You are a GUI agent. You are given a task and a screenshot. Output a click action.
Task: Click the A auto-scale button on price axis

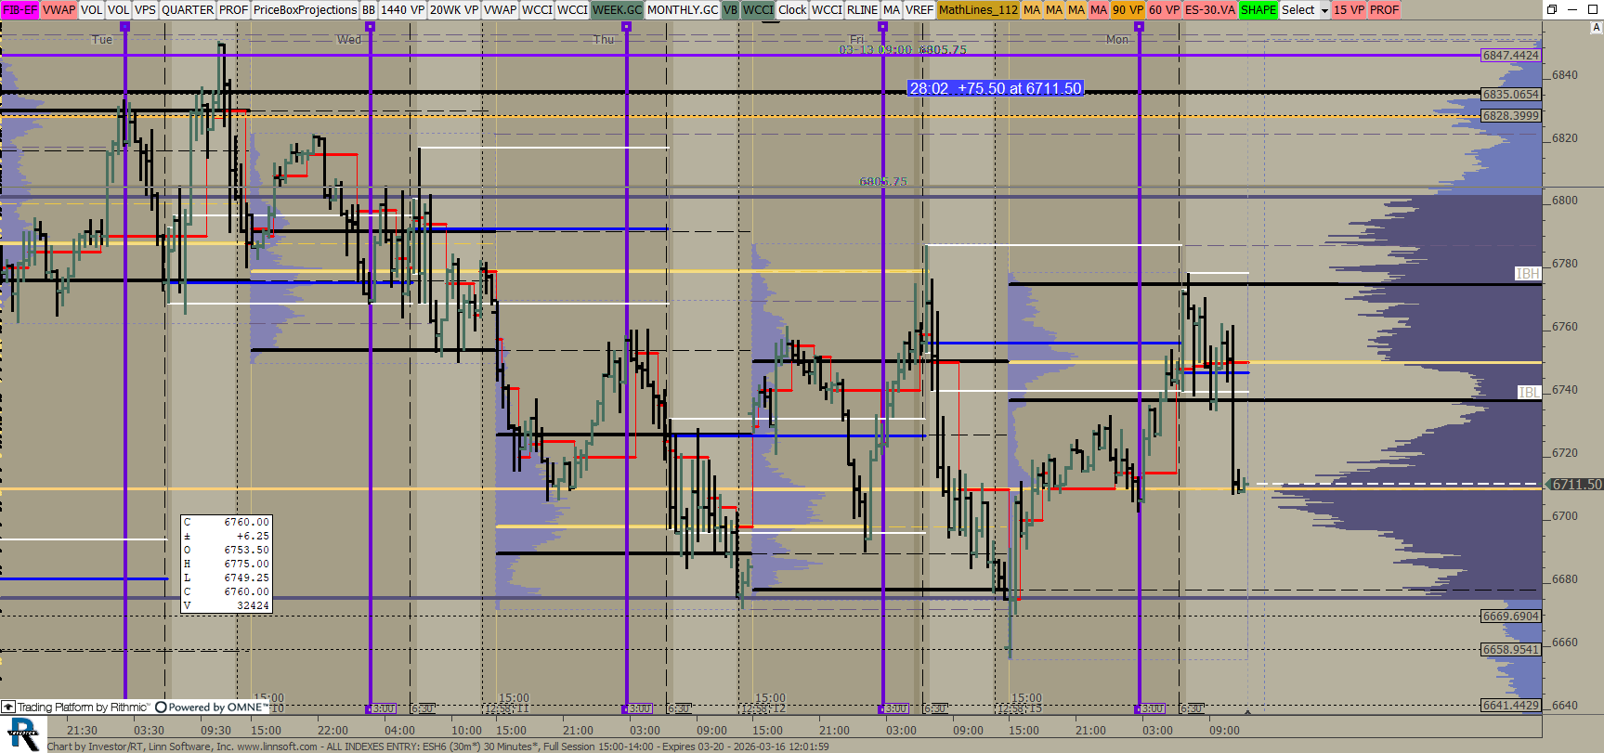tap(1597, 27)
